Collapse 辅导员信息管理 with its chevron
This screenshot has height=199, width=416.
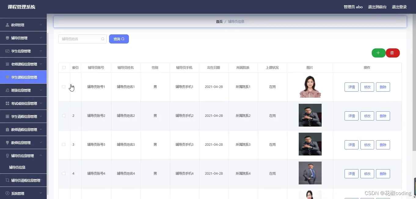(x=41, y=156)
